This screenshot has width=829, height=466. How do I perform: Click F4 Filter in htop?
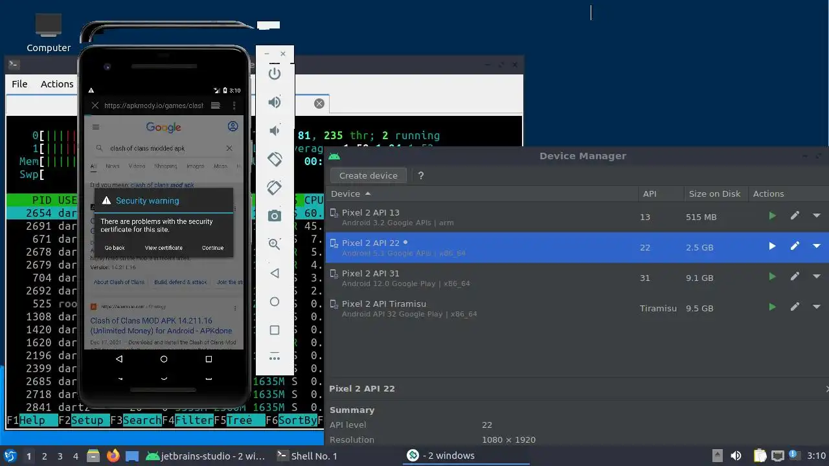(x=187, y=420)
